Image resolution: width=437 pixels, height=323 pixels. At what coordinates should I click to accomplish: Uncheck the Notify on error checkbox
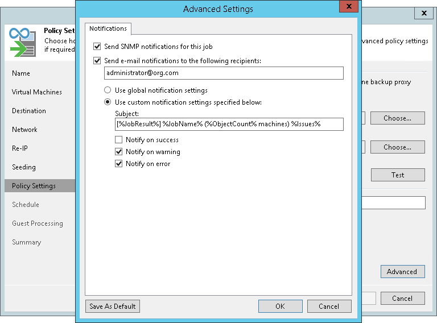[x=118, y=164]
